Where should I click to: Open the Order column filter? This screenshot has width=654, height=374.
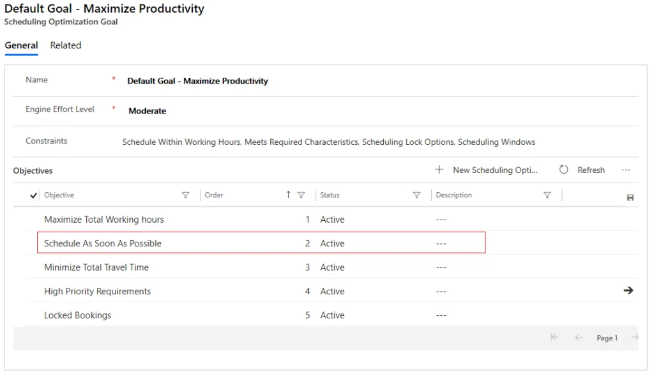(301, 195)
